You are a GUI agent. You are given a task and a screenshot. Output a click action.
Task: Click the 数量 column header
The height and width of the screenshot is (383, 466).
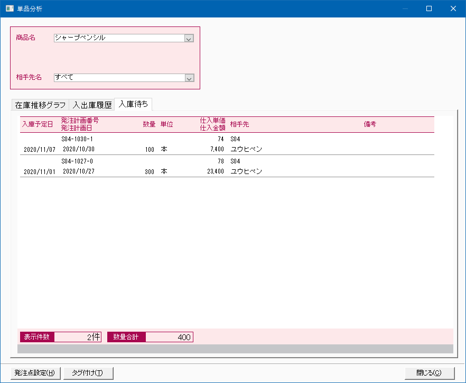(x=149, y=124)
